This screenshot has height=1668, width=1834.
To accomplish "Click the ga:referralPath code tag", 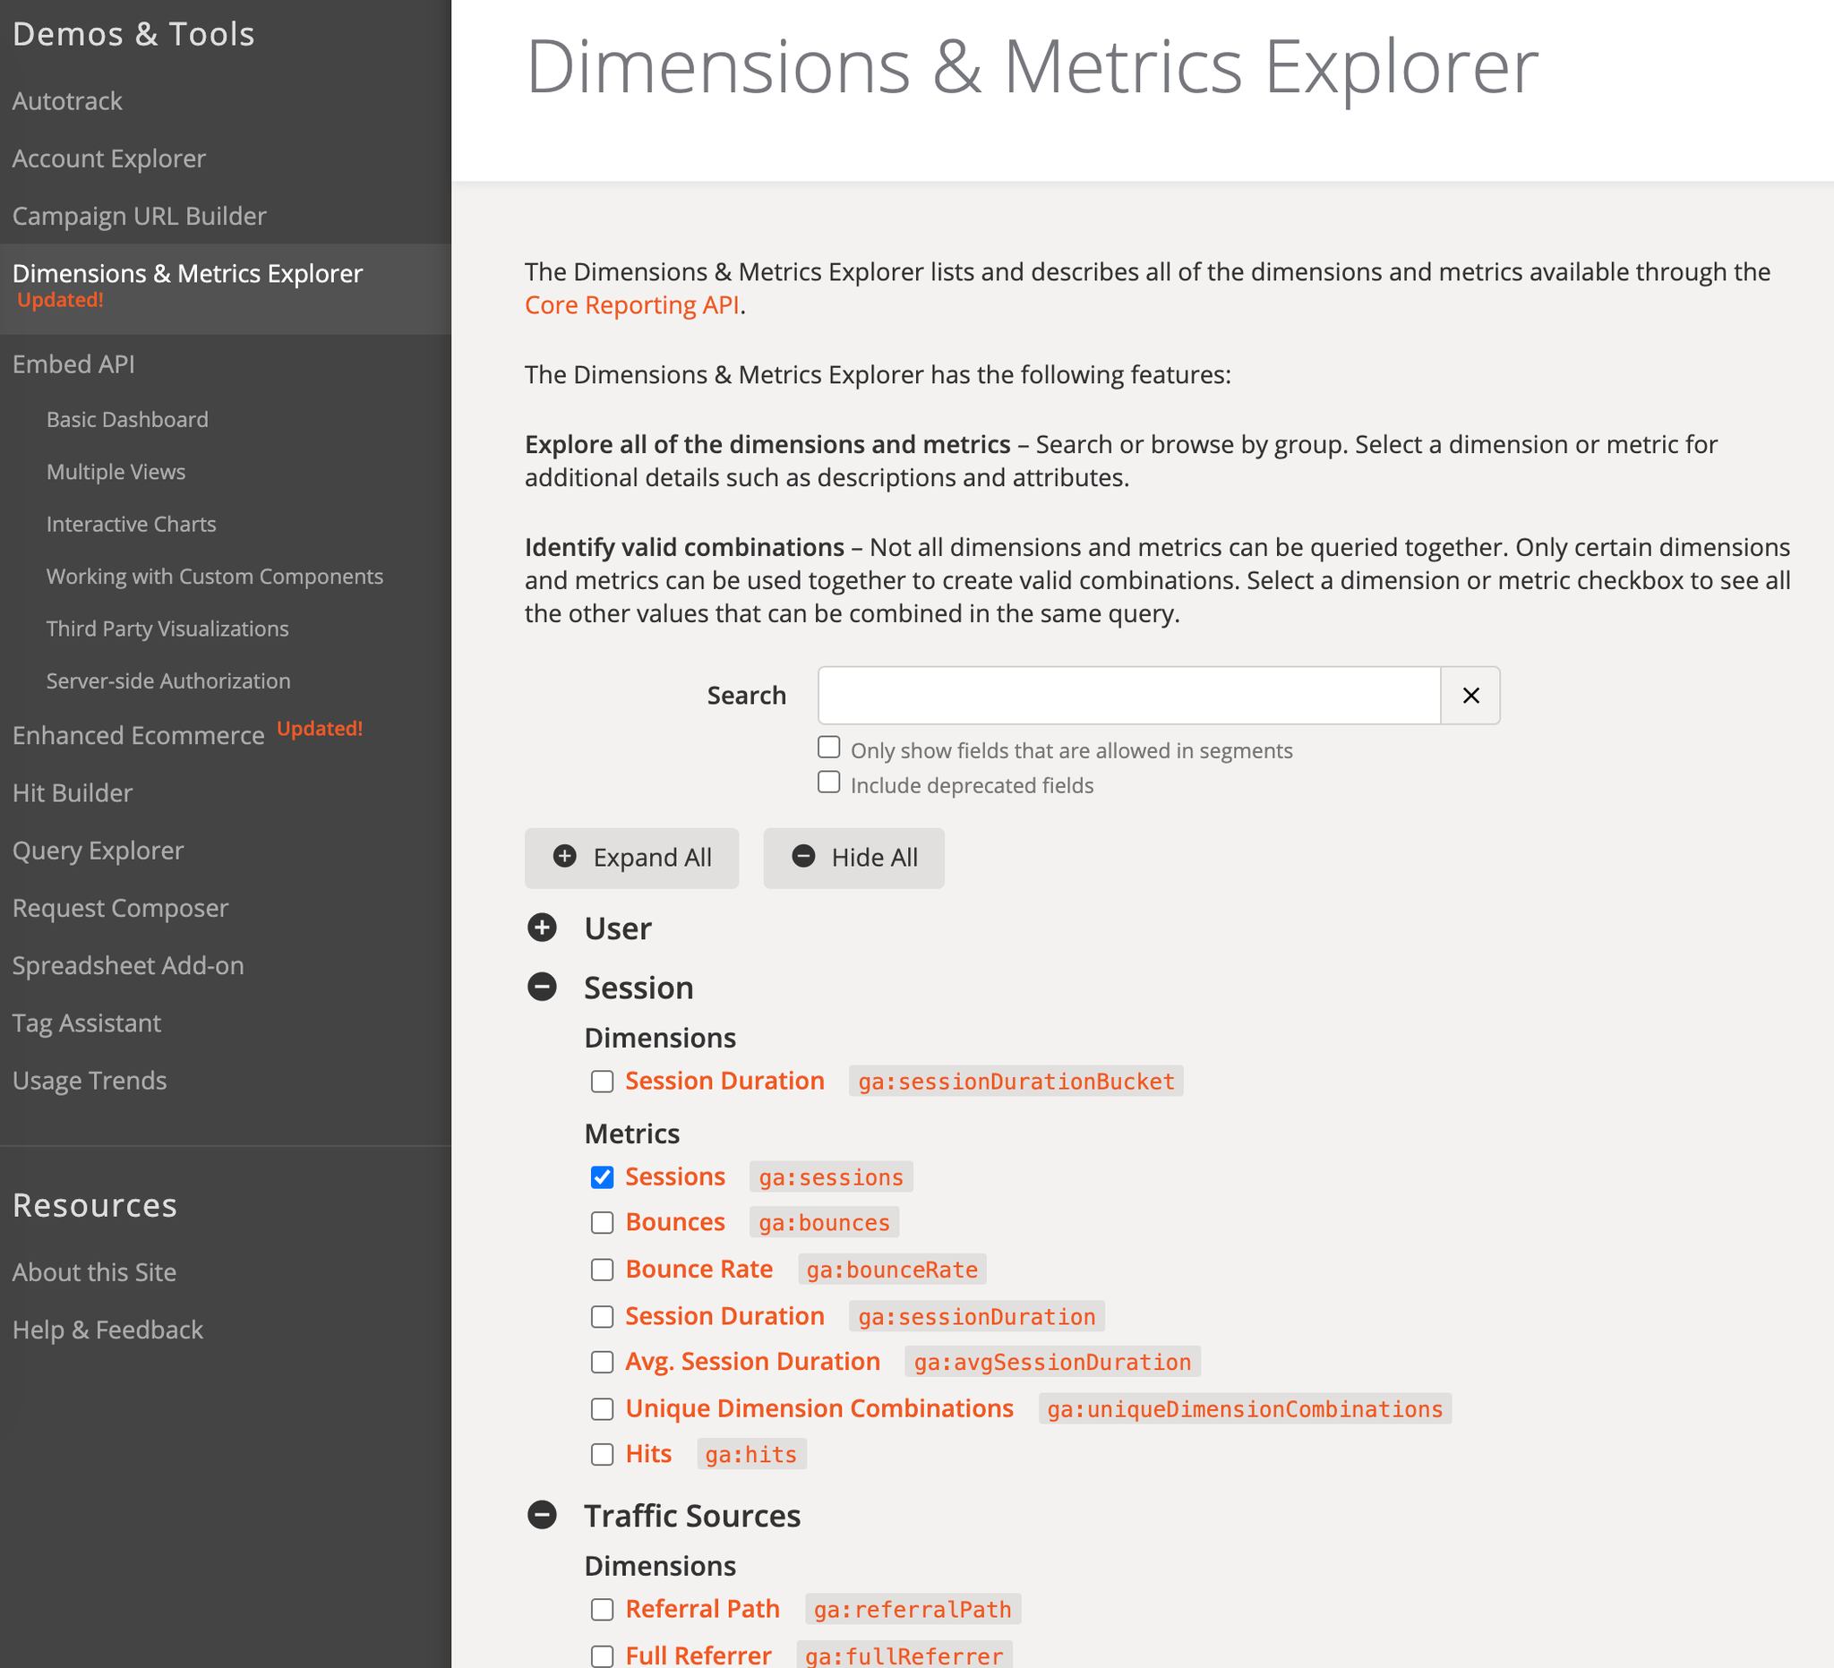I will (x=913, y=1610).
